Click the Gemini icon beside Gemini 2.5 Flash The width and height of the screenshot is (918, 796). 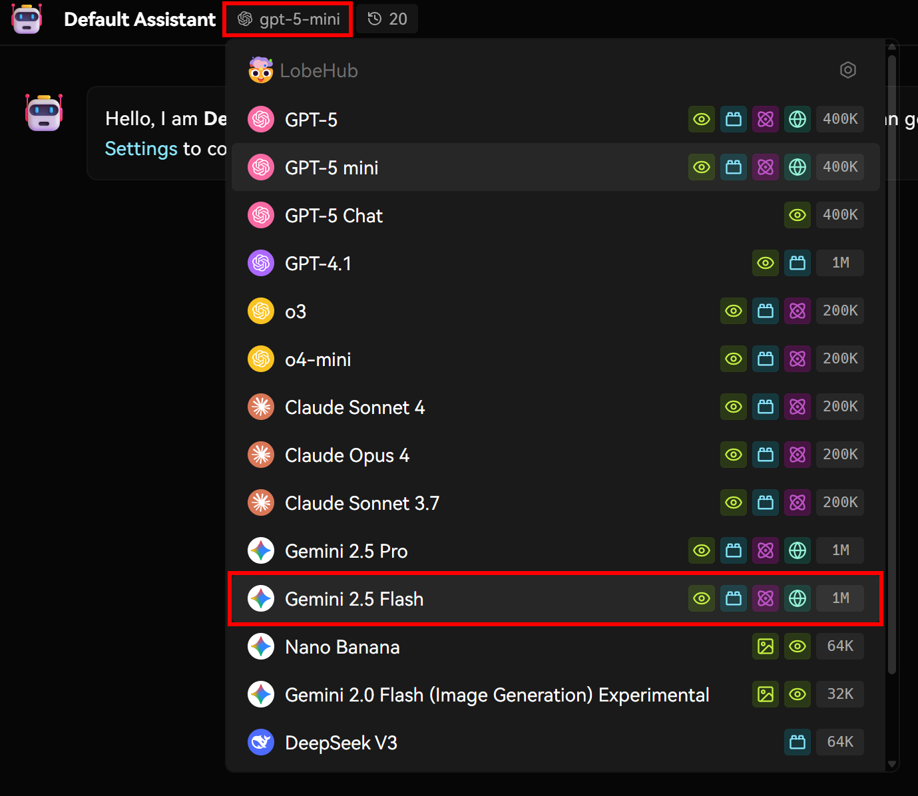click(x=261, y=598)
